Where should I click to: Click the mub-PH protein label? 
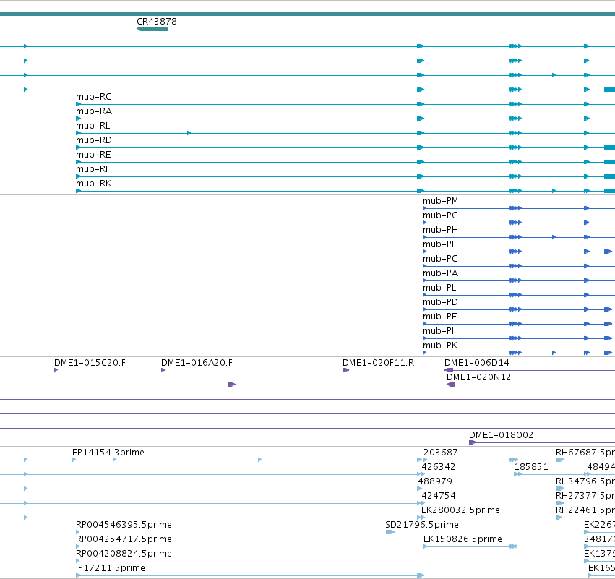click(440, 231)
